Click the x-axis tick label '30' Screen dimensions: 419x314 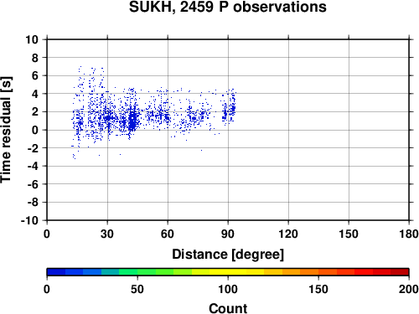107,234
